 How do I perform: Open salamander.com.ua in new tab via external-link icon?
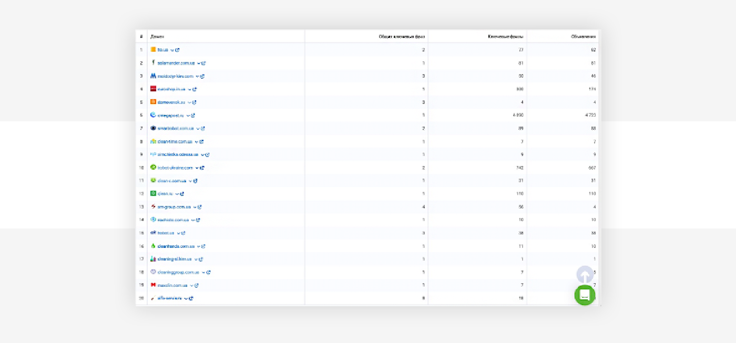[204, 63]
